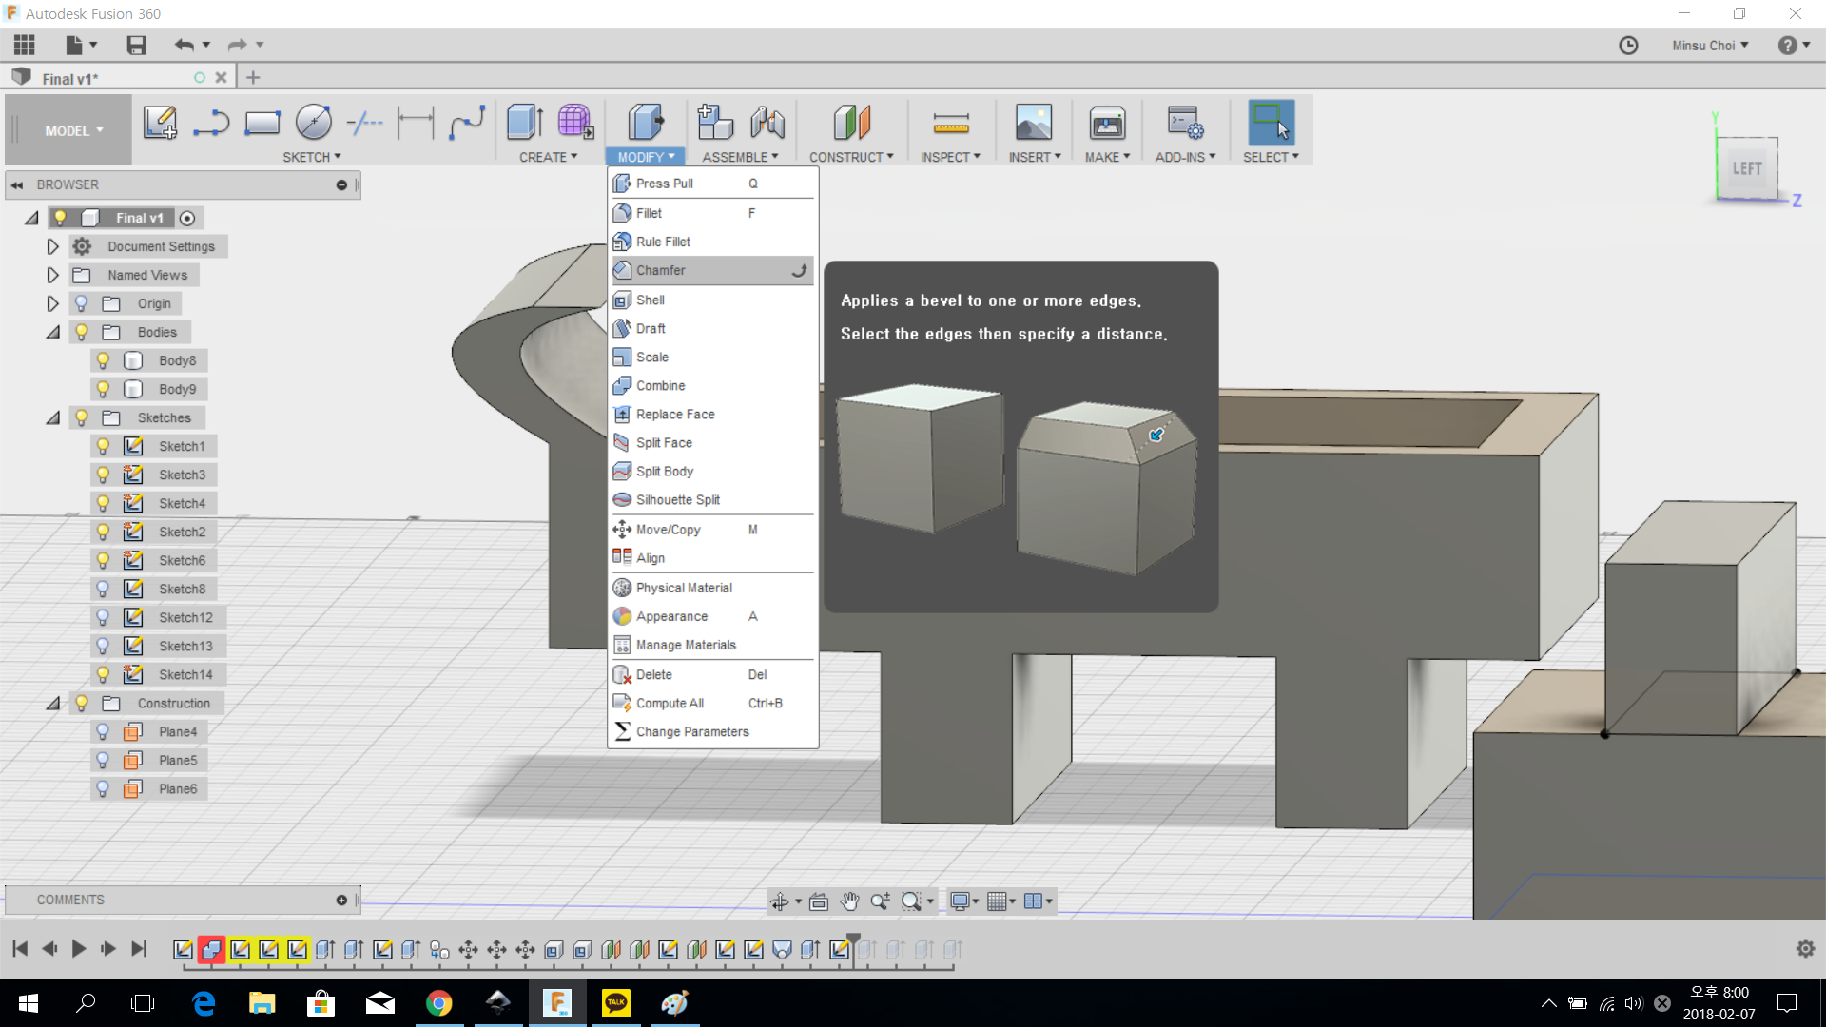Click the Joint assemble icon

767,123
